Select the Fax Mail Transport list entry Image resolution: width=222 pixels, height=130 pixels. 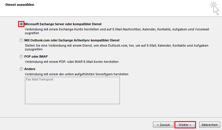point(40,79)
